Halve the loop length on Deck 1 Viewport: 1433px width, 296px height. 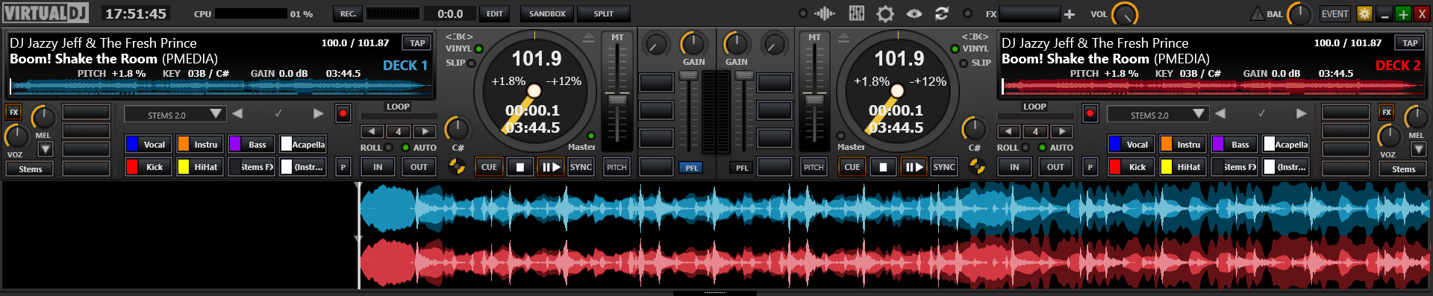[x=372, y=131]
